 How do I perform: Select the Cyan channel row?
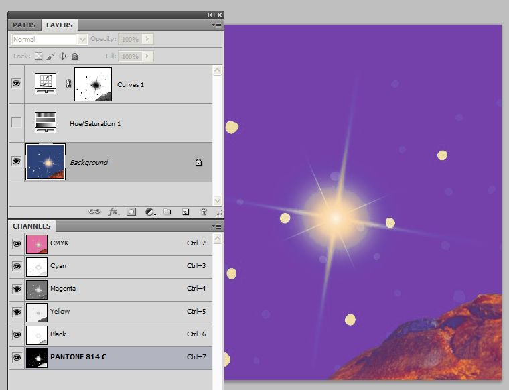(111, 267)
